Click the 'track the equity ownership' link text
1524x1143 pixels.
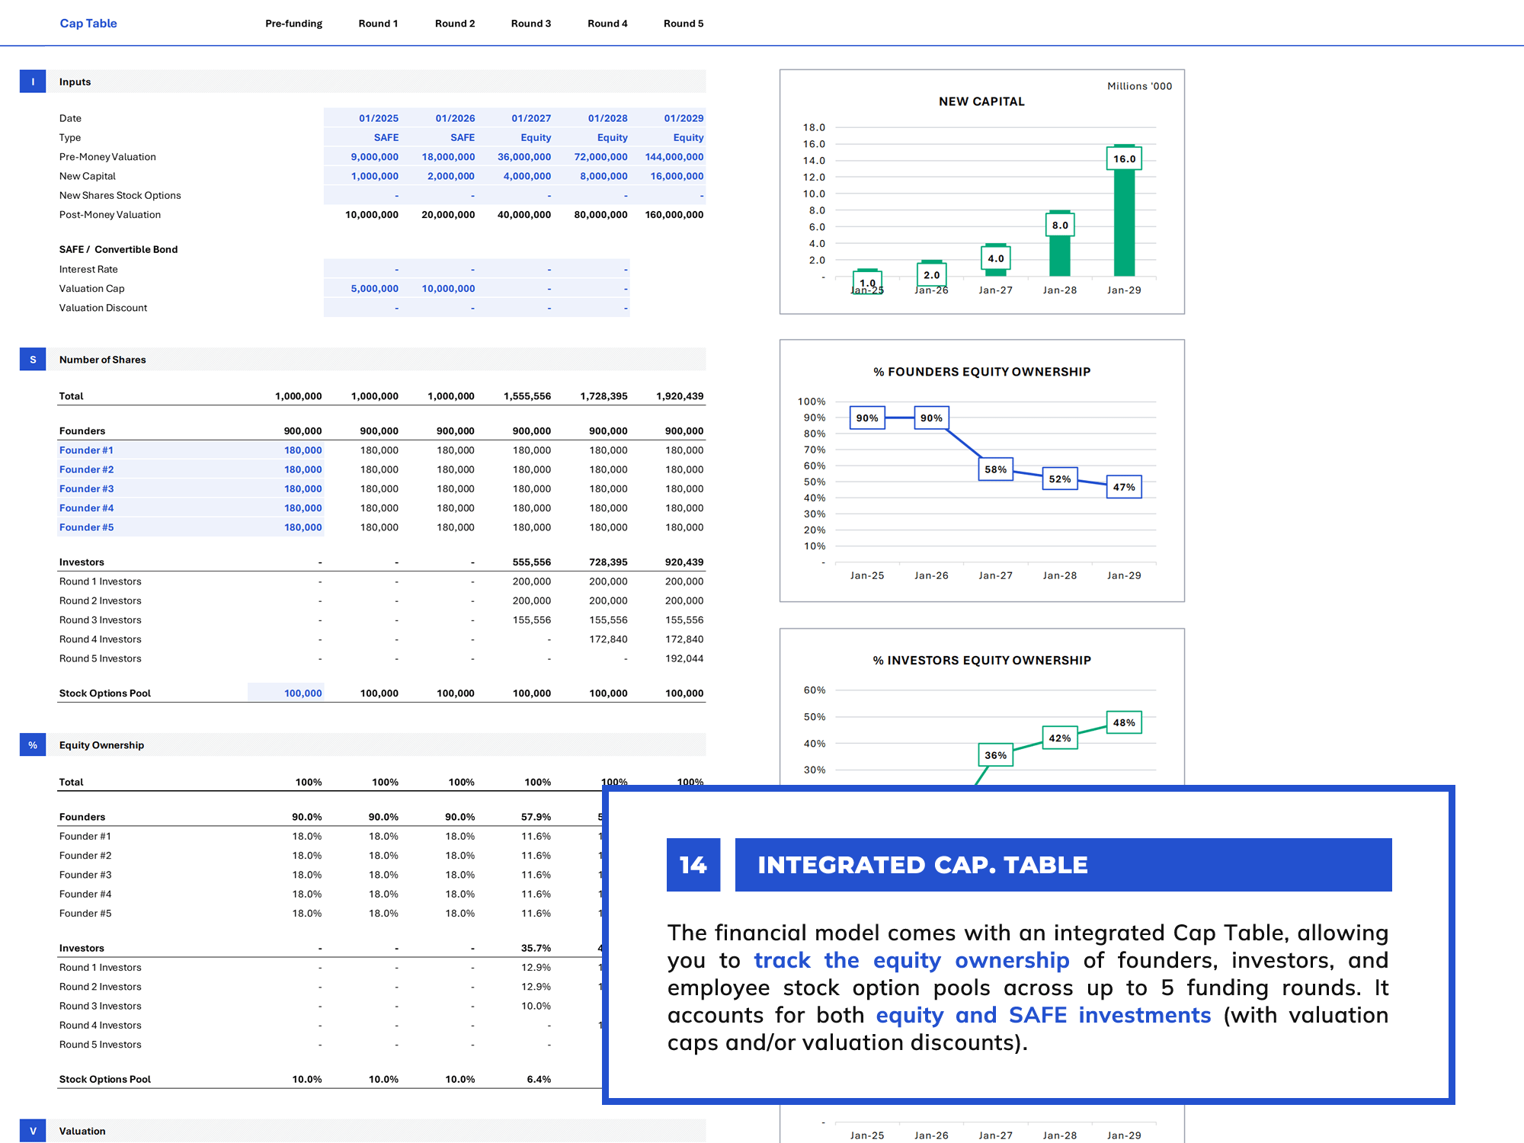tap(911, 960)
